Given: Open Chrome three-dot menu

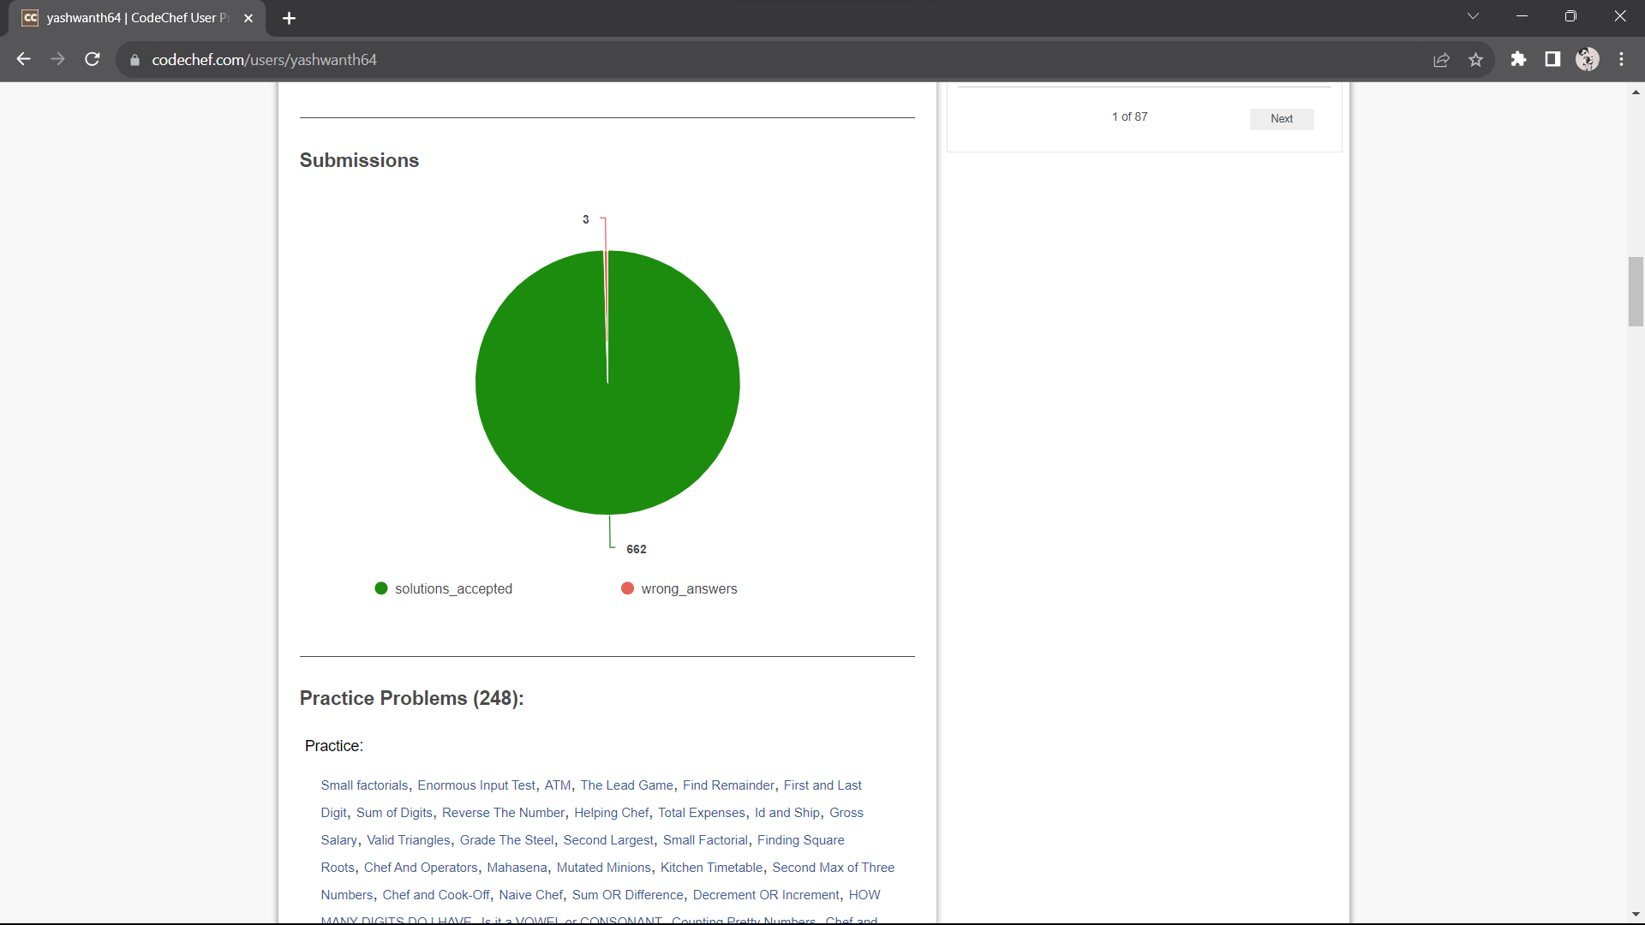Looking at the screenshot, I should coord(1621,59).
